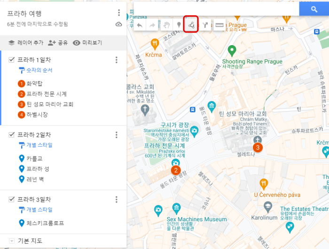Viewport: 329px width, 249px height.
Task: Click the blue search button
Action: (x=314, y=9)
